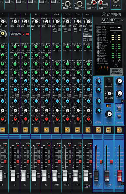Toggle the ON button for channel 12
The height and width of the screenshot is (194, 126).
click(46, 130)
